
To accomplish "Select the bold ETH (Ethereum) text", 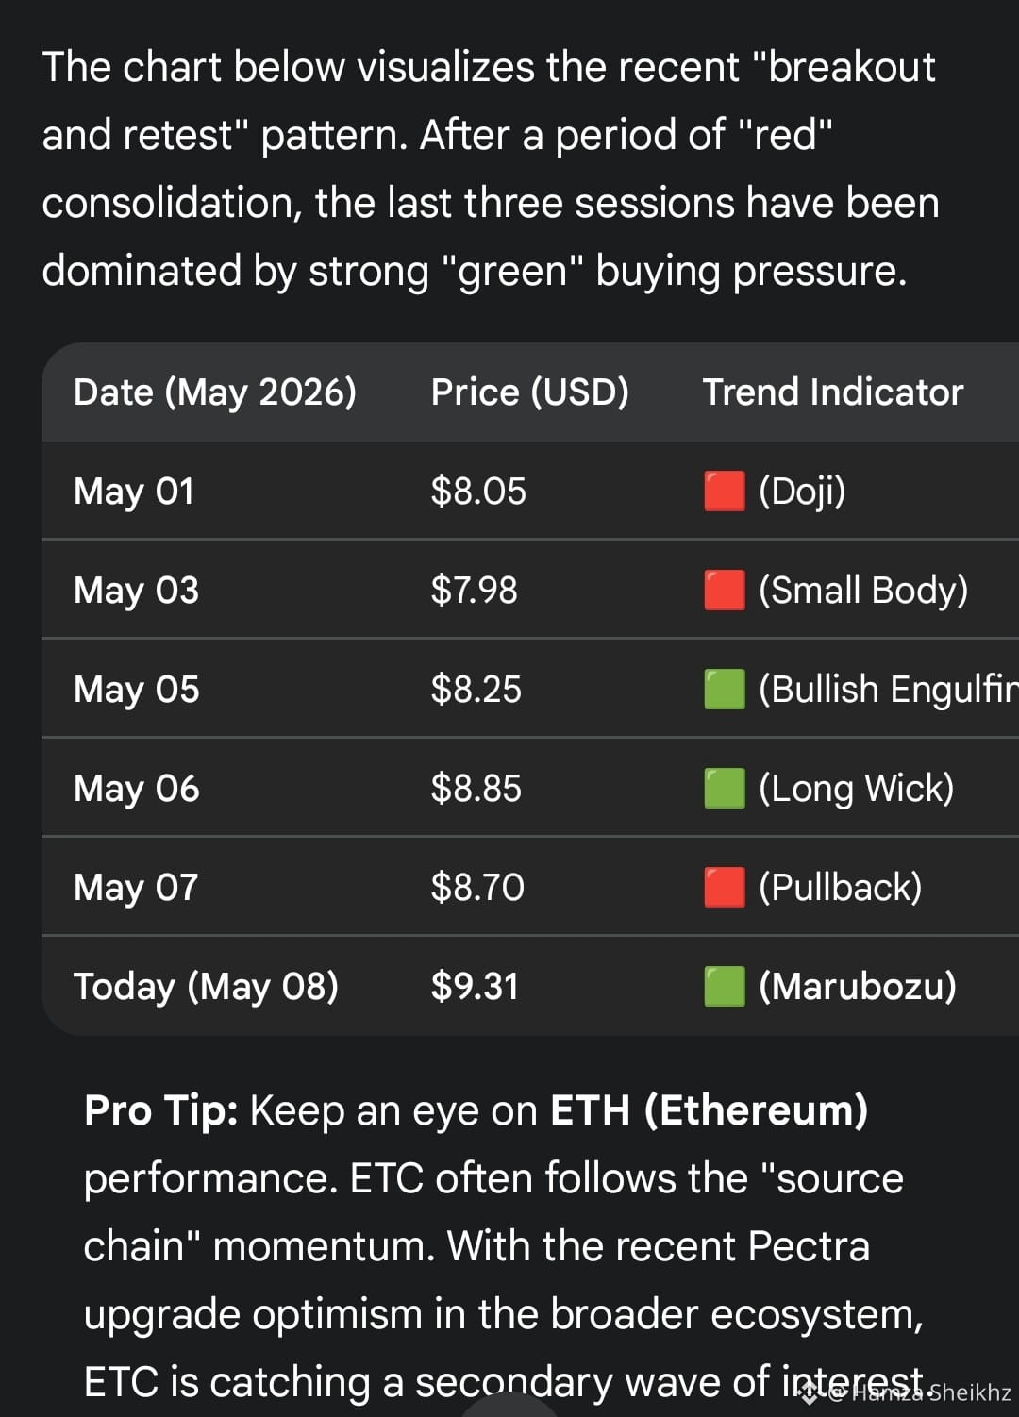I will (709, 1110).
